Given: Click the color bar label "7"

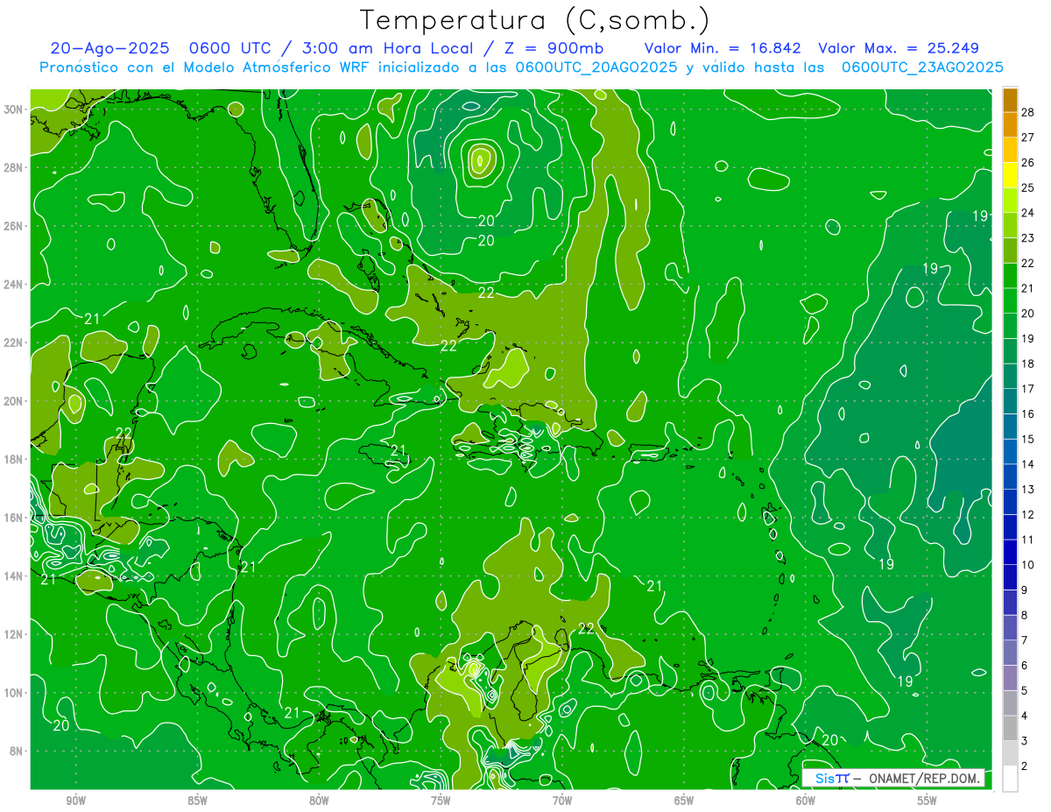Looking at the screenshot, I should pos(1025,641).
